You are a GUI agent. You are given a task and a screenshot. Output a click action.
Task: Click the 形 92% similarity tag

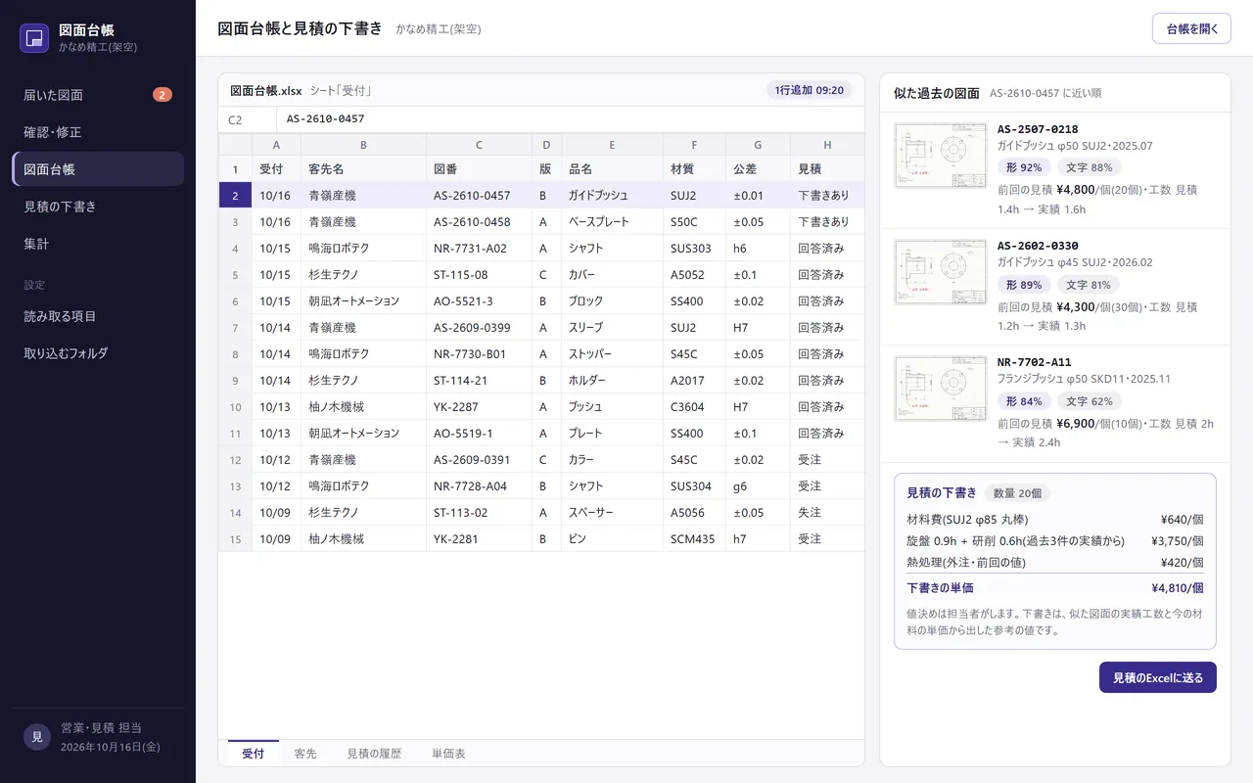coord(1024,167)
